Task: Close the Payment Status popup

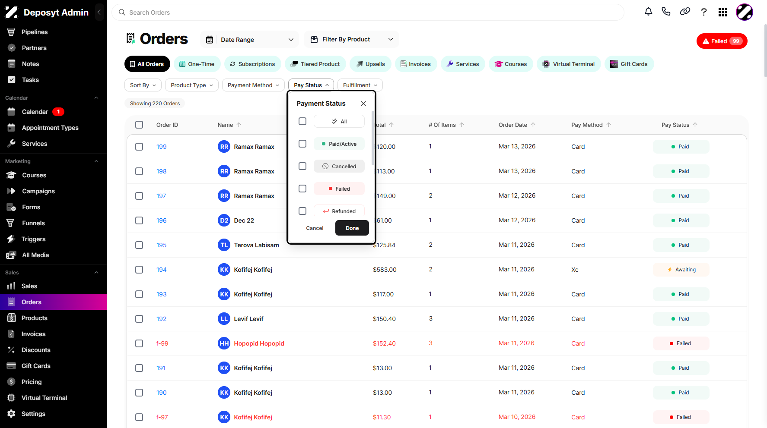Action: [x=363, y=104]
